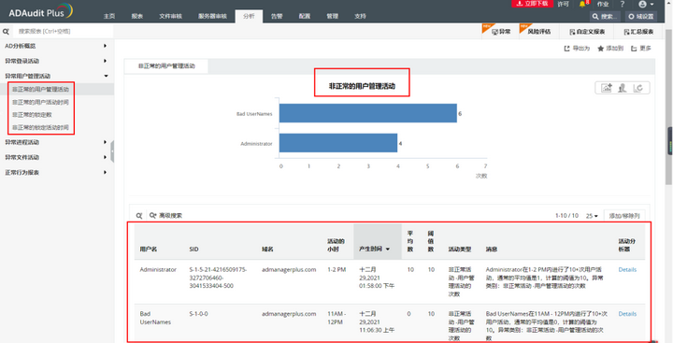Click the table search magnifier icon
Screen dimensions: 673x343
coord(139,216)
